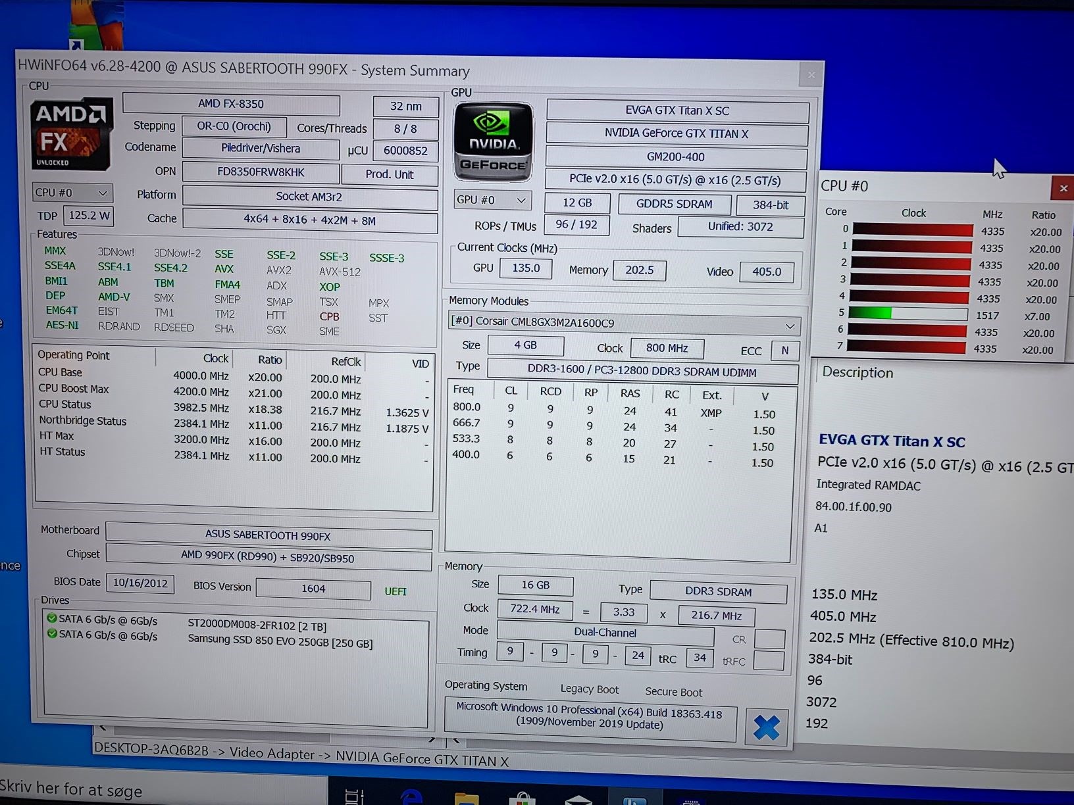Click the CPU Boost Max row
1074x805 pixels.
click(234, 392)
